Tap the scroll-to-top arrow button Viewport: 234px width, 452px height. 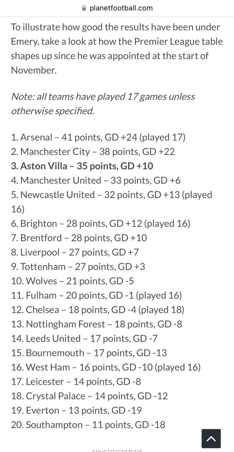pyautogui.click(x=211, y=438)
